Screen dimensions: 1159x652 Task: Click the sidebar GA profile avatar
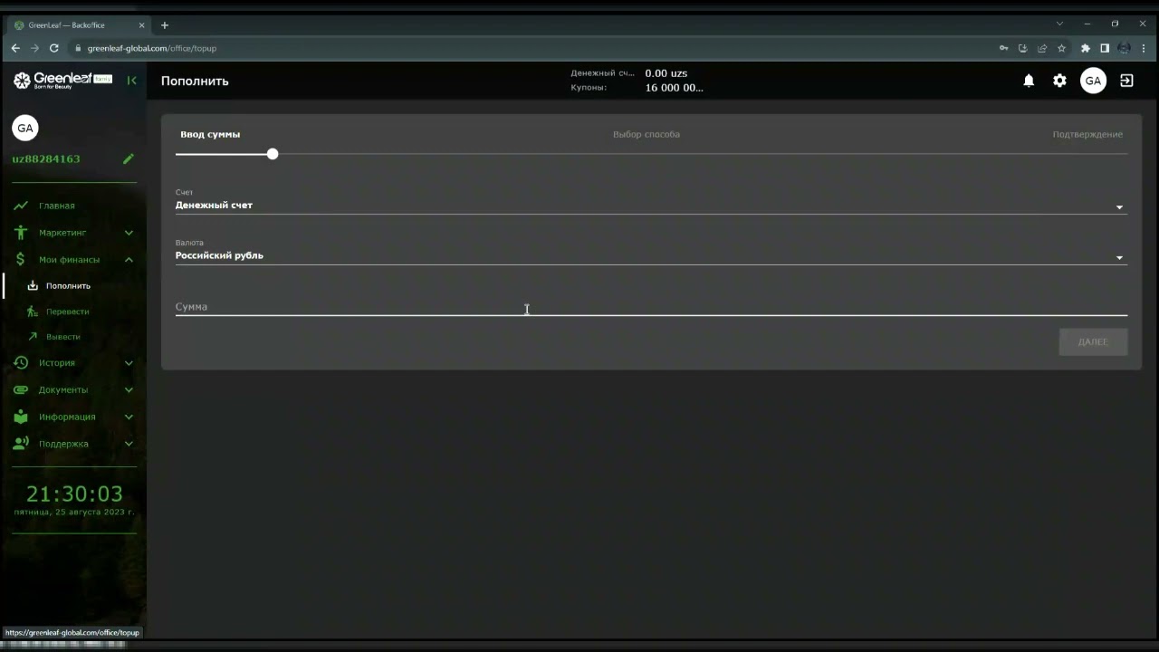tap(25, 128)
